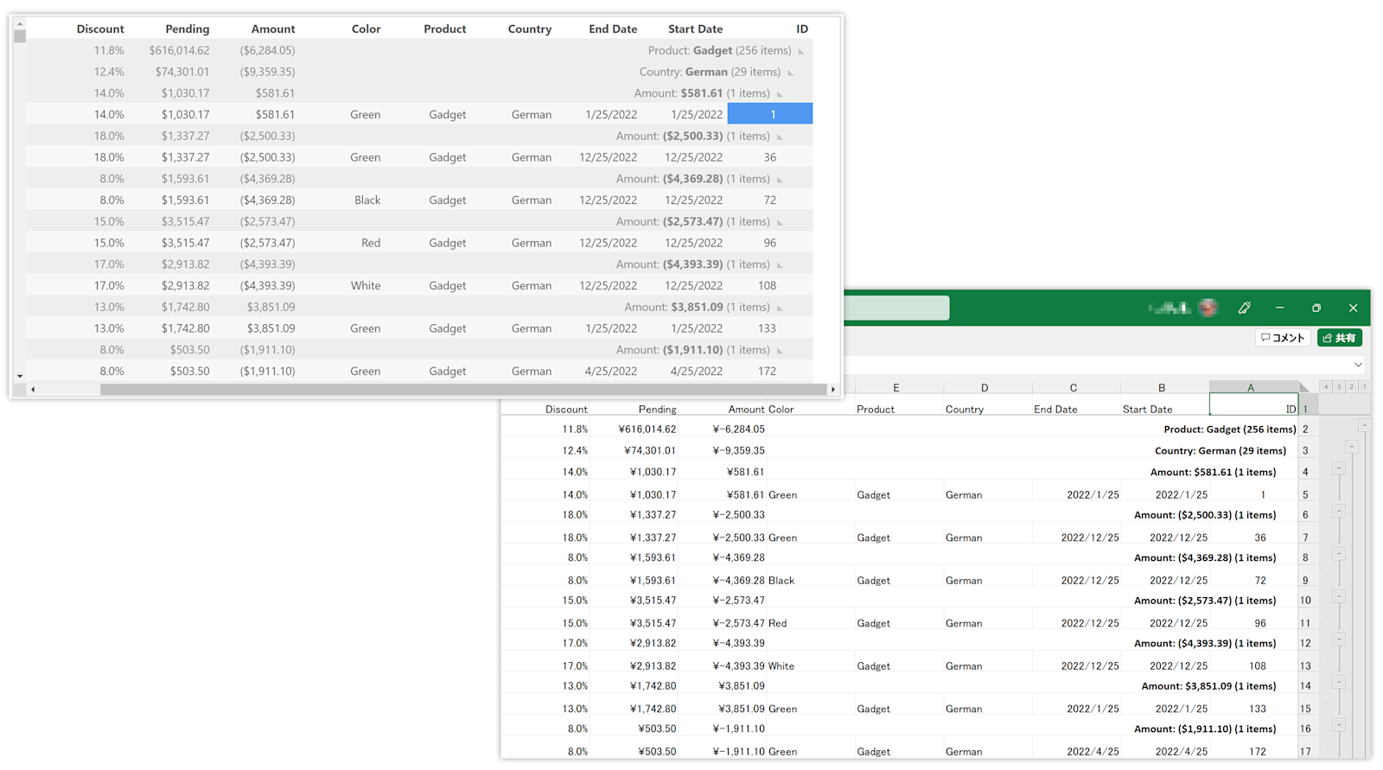
Task: Show Excel outline level 4
Action: pos(1326,387)
